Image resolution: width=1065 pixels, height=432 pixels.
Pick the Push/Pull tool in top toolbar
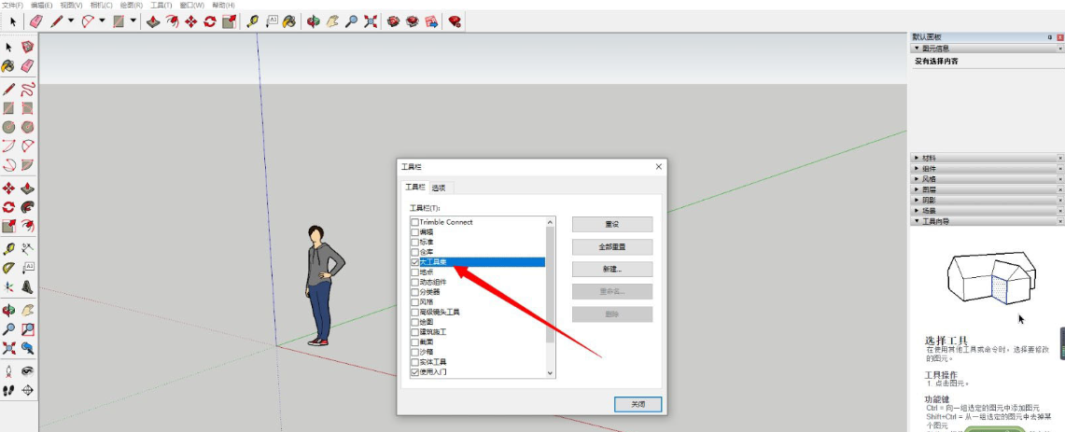(153, 21)
